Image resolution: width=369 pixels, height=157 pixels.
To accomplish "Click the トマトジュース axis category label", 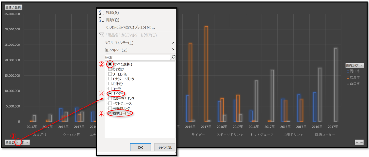I will point(262,135).
